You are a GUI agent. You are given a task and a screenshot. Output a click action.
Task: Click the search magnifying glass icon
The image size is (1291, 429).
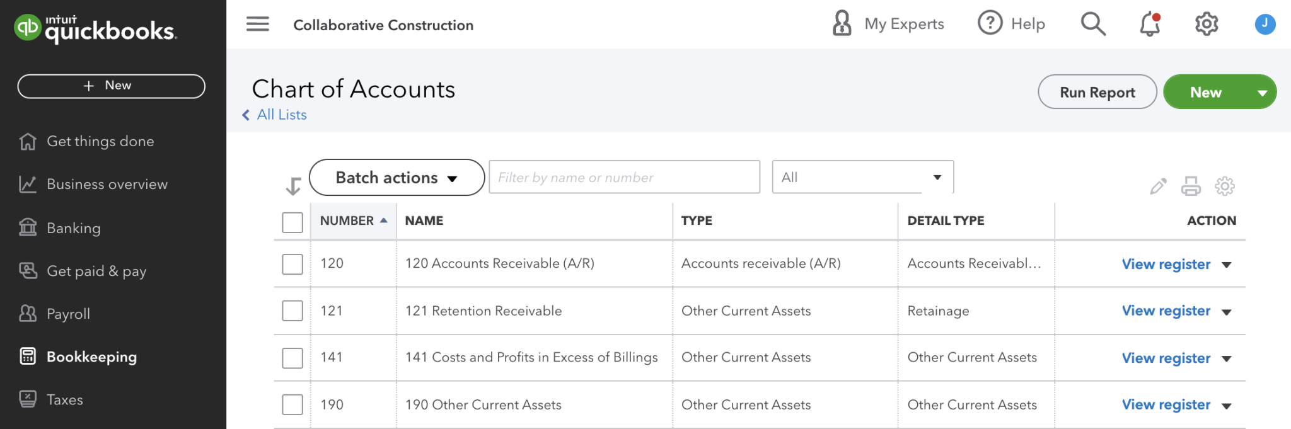1092,25
